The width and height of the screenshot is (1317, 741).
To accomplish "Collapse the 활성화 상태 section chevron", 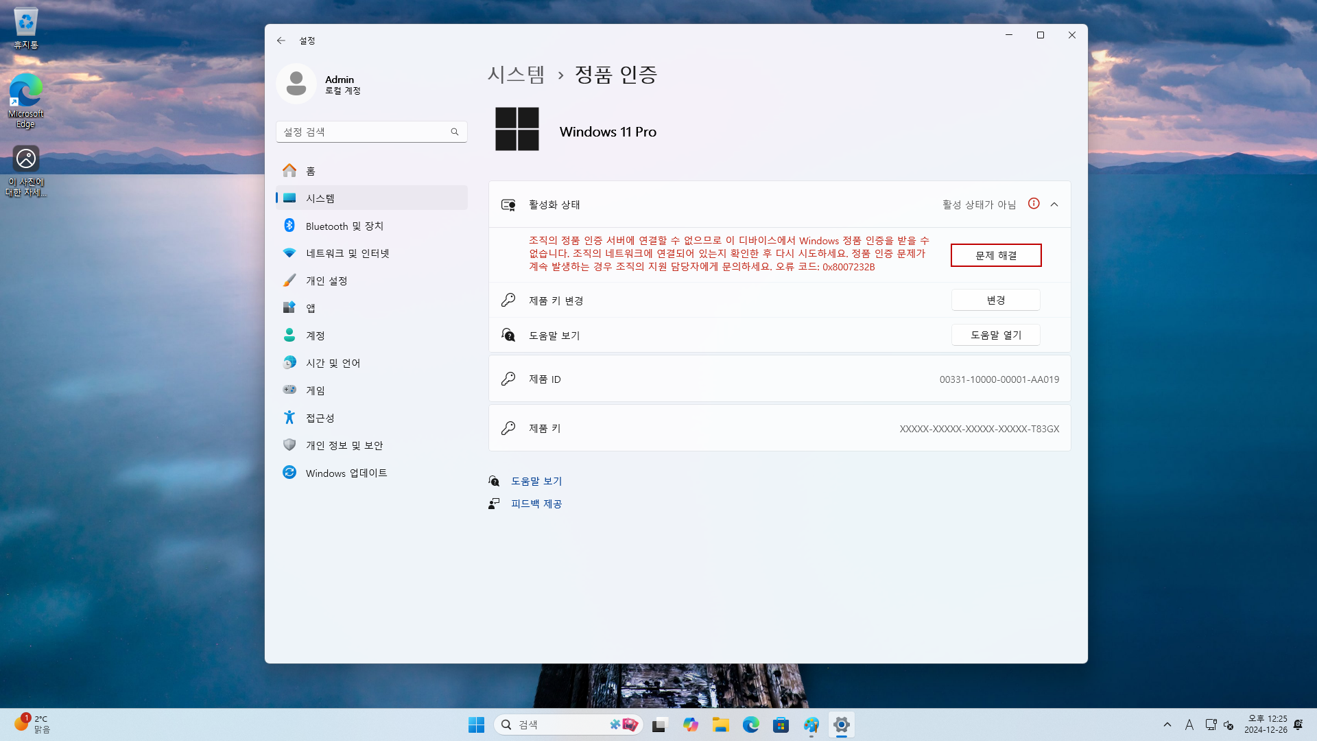I will (x=1055, y=204).
